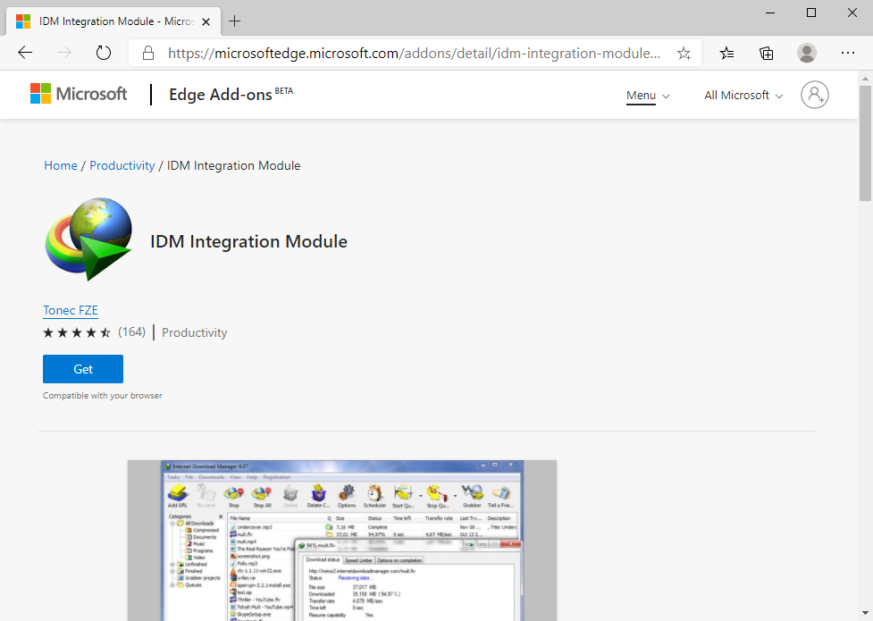Add this page to favorites
Screen dimensions: 873x621
click(x=684, y=54)
